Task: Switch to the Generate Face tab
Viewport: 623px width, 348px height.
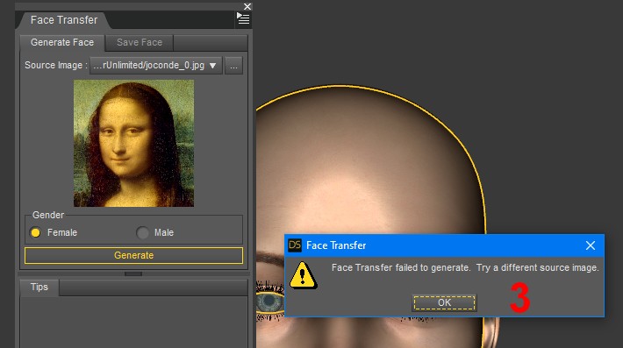Action: (x=62, y=42)
